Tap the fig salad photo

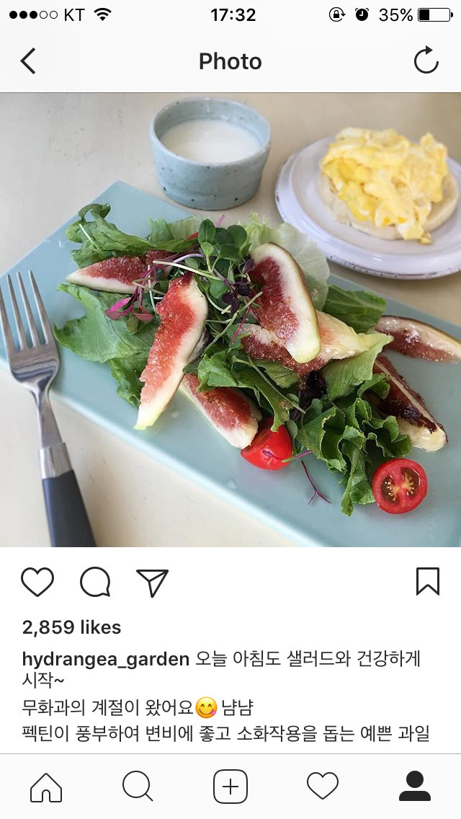[230, 319]
